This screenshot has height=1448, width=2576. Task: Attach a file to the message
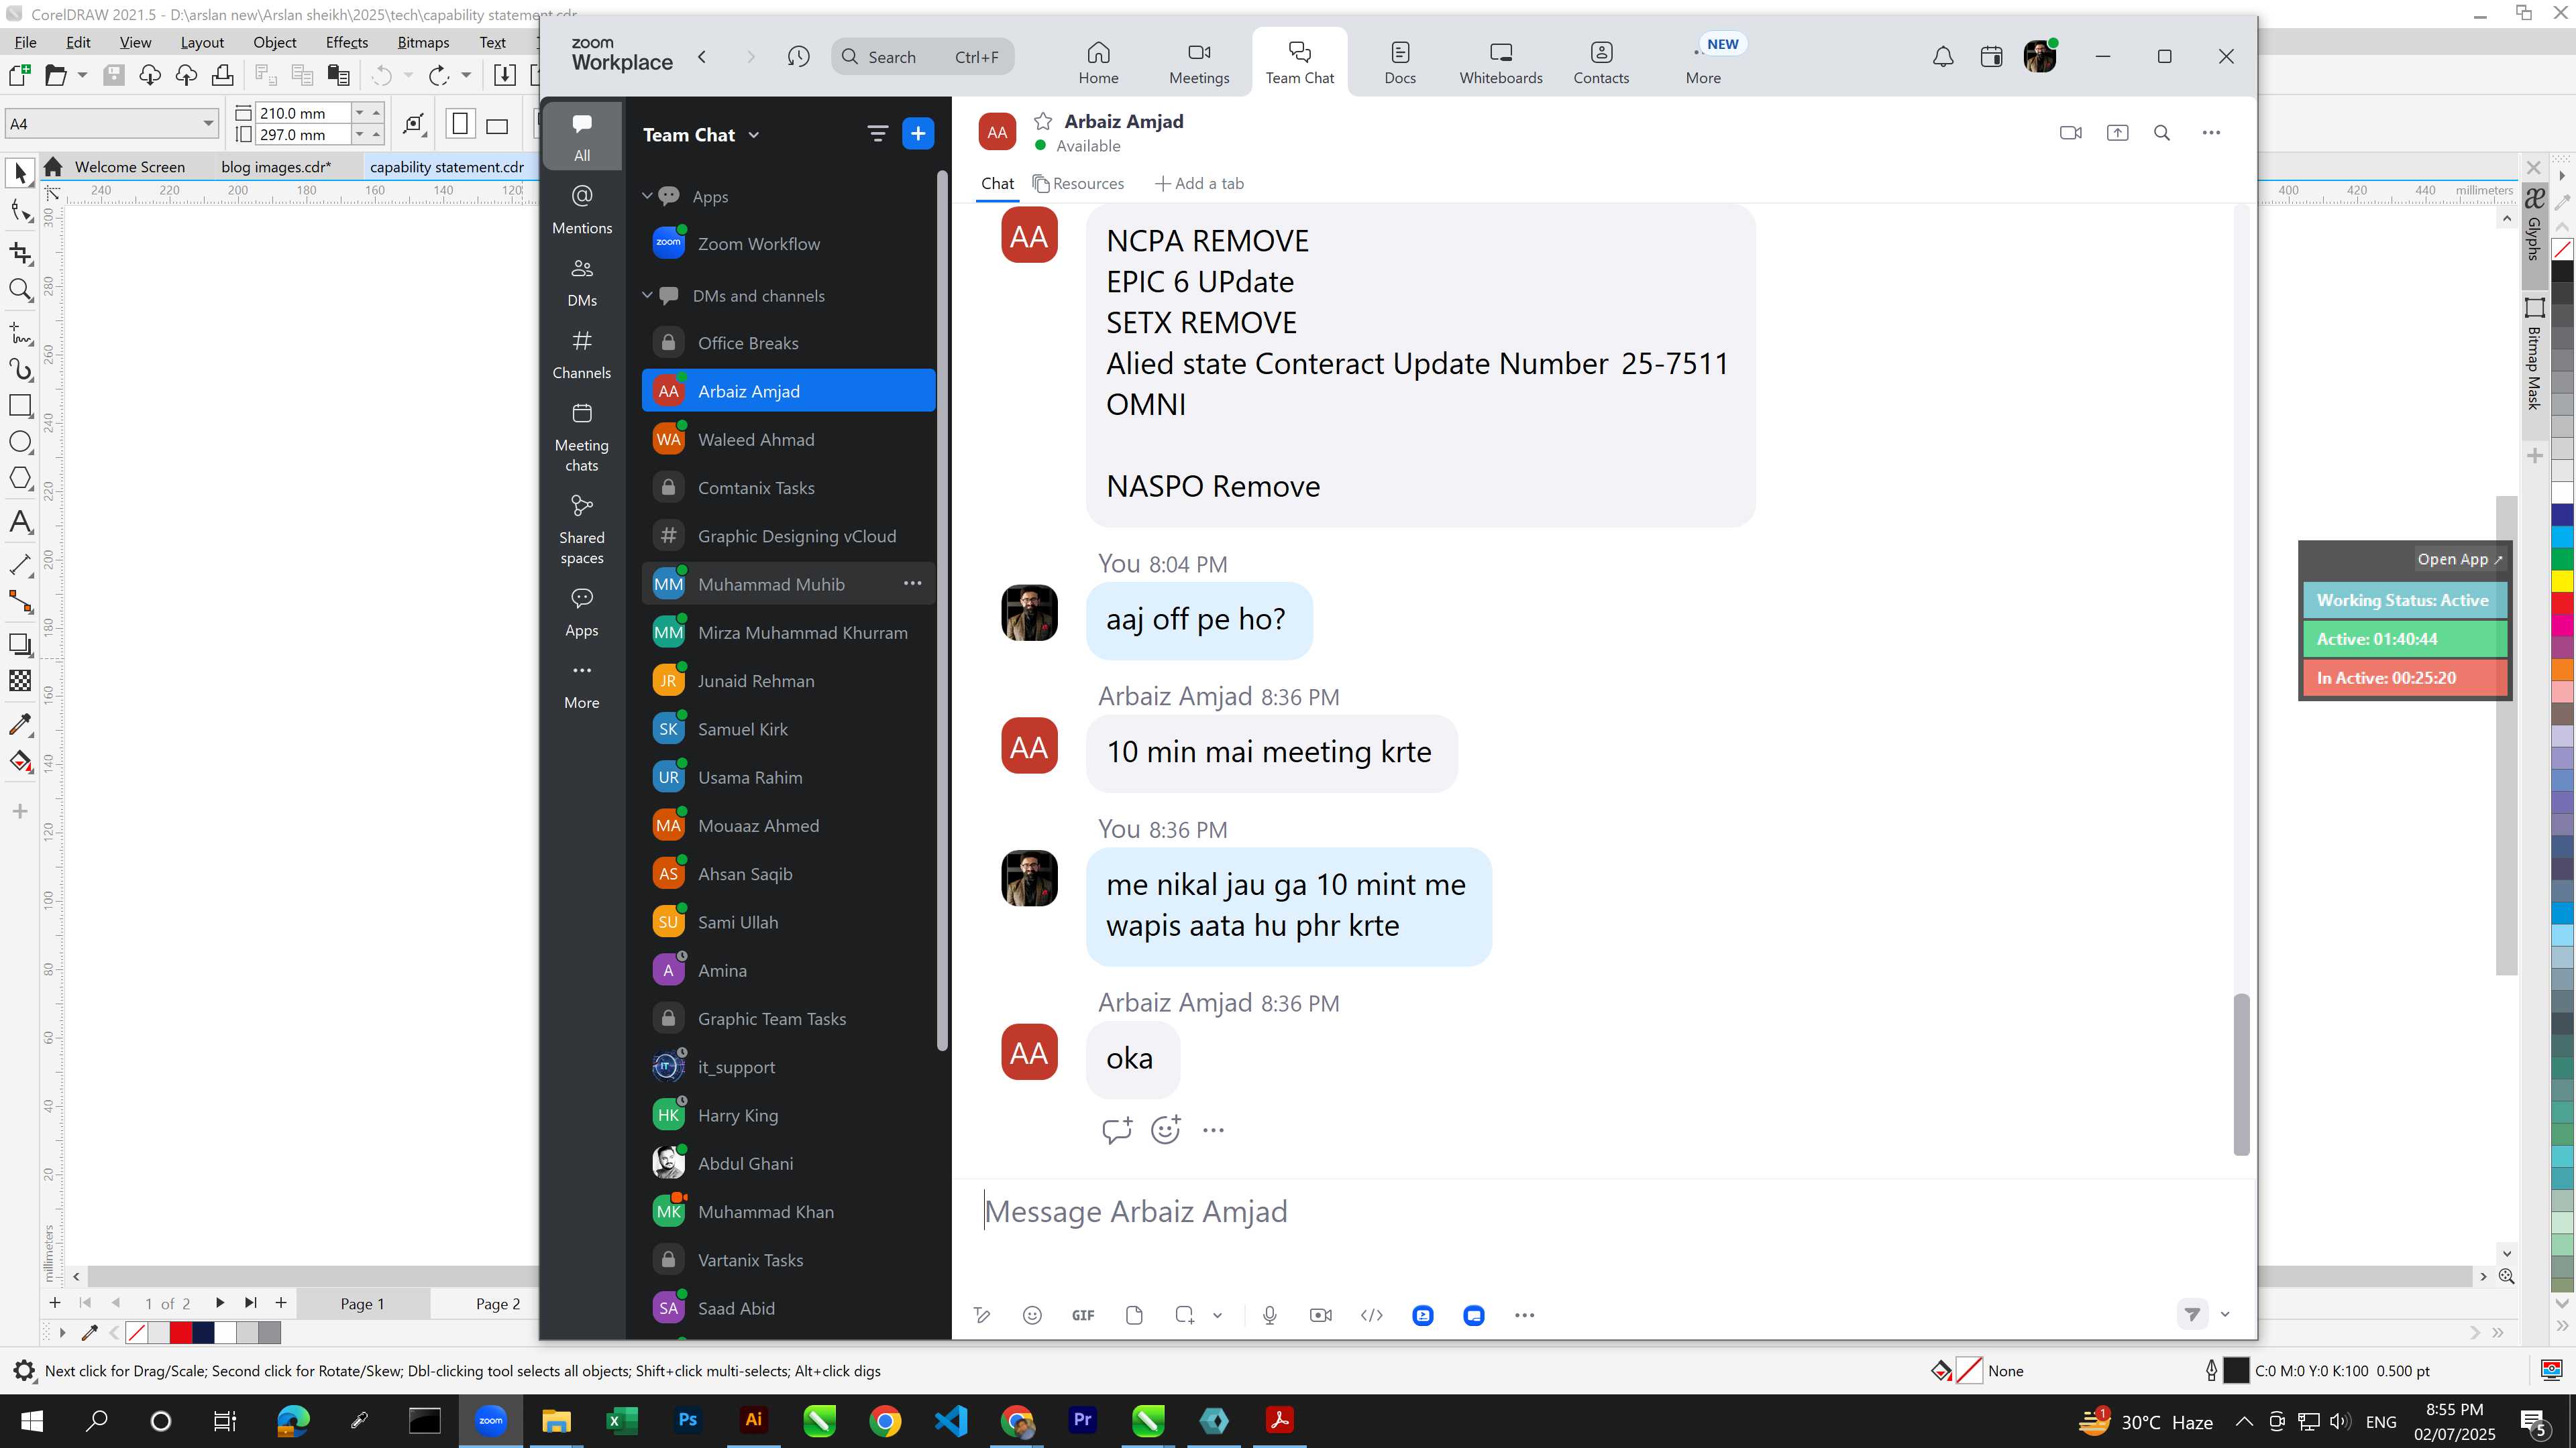coord(1134,1315)
